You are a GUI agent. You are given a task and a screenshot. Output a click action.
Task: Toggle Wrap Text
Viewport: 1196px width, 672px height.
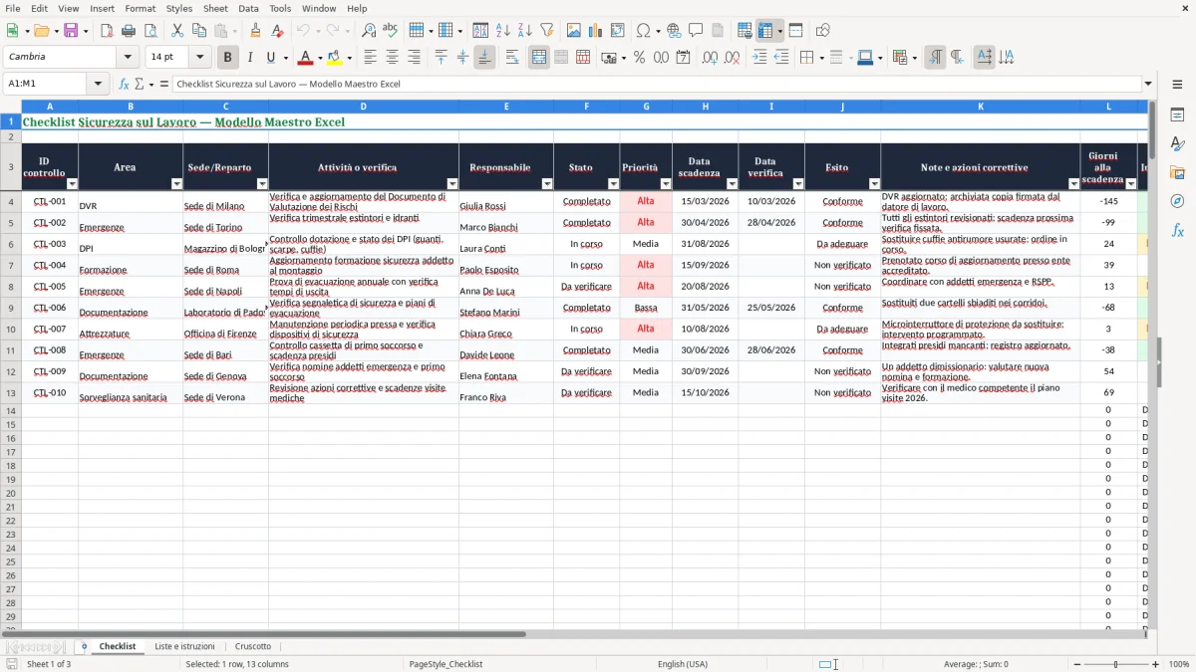[512, 58]
